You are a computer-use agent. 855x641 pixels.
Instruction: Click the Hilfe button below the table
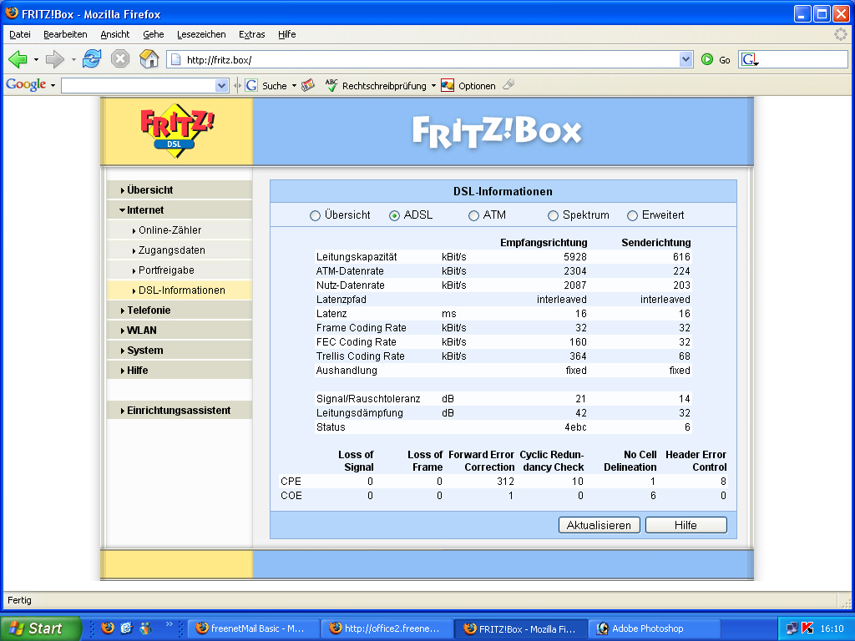click(x=686, y=525)
